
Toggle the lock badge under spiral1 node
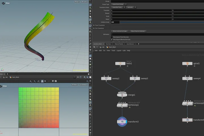pos(194,66)
